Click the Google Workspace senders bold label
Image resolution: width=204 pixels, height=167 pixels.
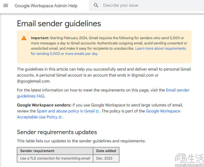click(44, 105)
